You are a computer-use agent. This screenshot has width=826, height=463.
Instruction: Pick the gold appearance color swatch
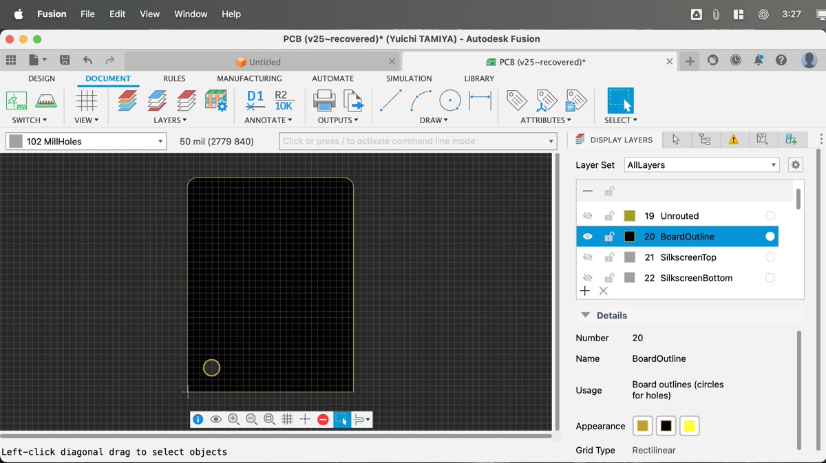[x=642, y=426]
